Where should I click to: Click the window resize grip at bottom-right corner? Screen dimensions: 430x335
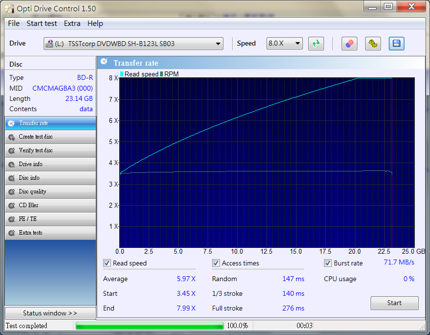tap(422, 327)
